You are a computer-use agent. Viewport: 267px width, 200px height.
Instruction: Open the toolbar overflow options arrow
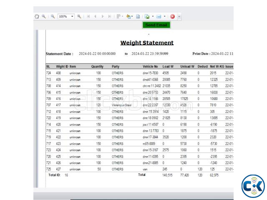point(179,17)
